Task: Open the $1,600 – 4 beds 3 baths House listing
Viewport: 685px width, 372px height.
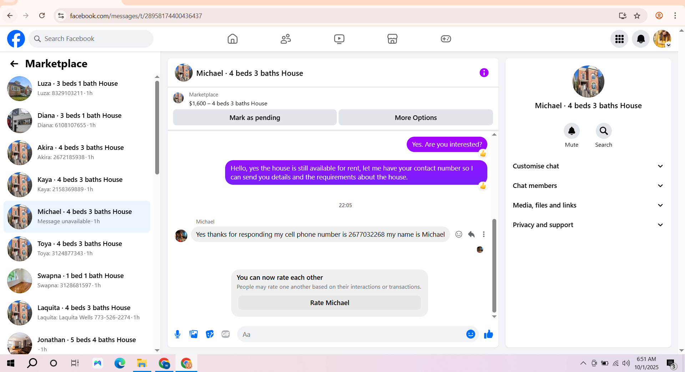Action: 228,104
